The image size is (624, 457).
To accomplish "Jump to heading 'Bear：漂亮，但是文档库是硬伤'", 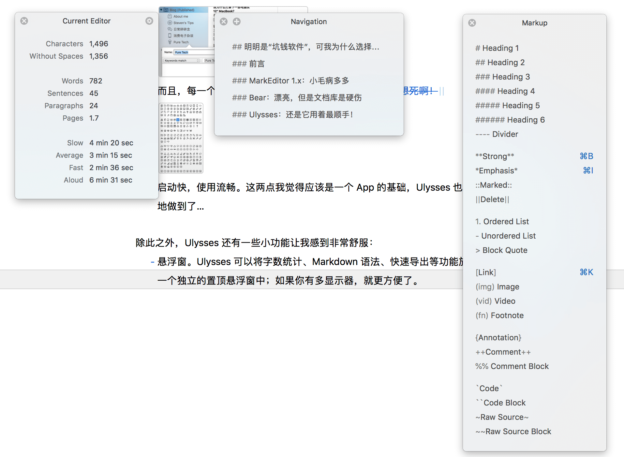I will (297, 98).
